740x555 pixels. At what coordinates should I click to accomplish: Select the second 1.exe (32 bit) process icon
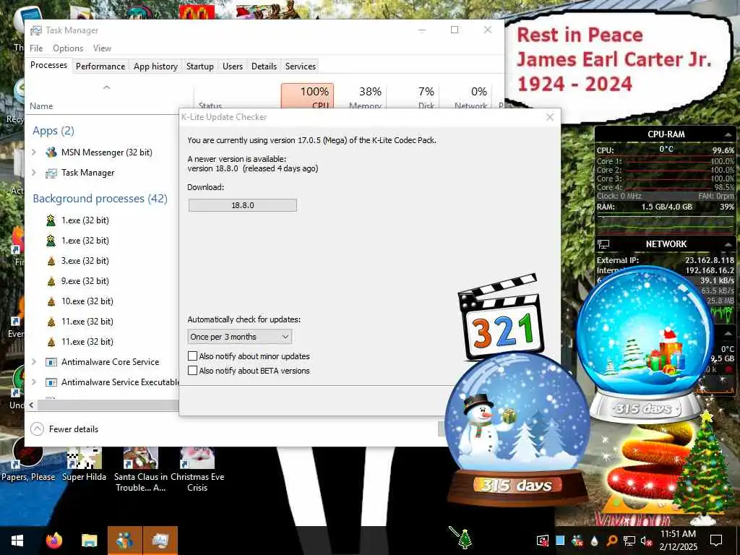(51, 240)
